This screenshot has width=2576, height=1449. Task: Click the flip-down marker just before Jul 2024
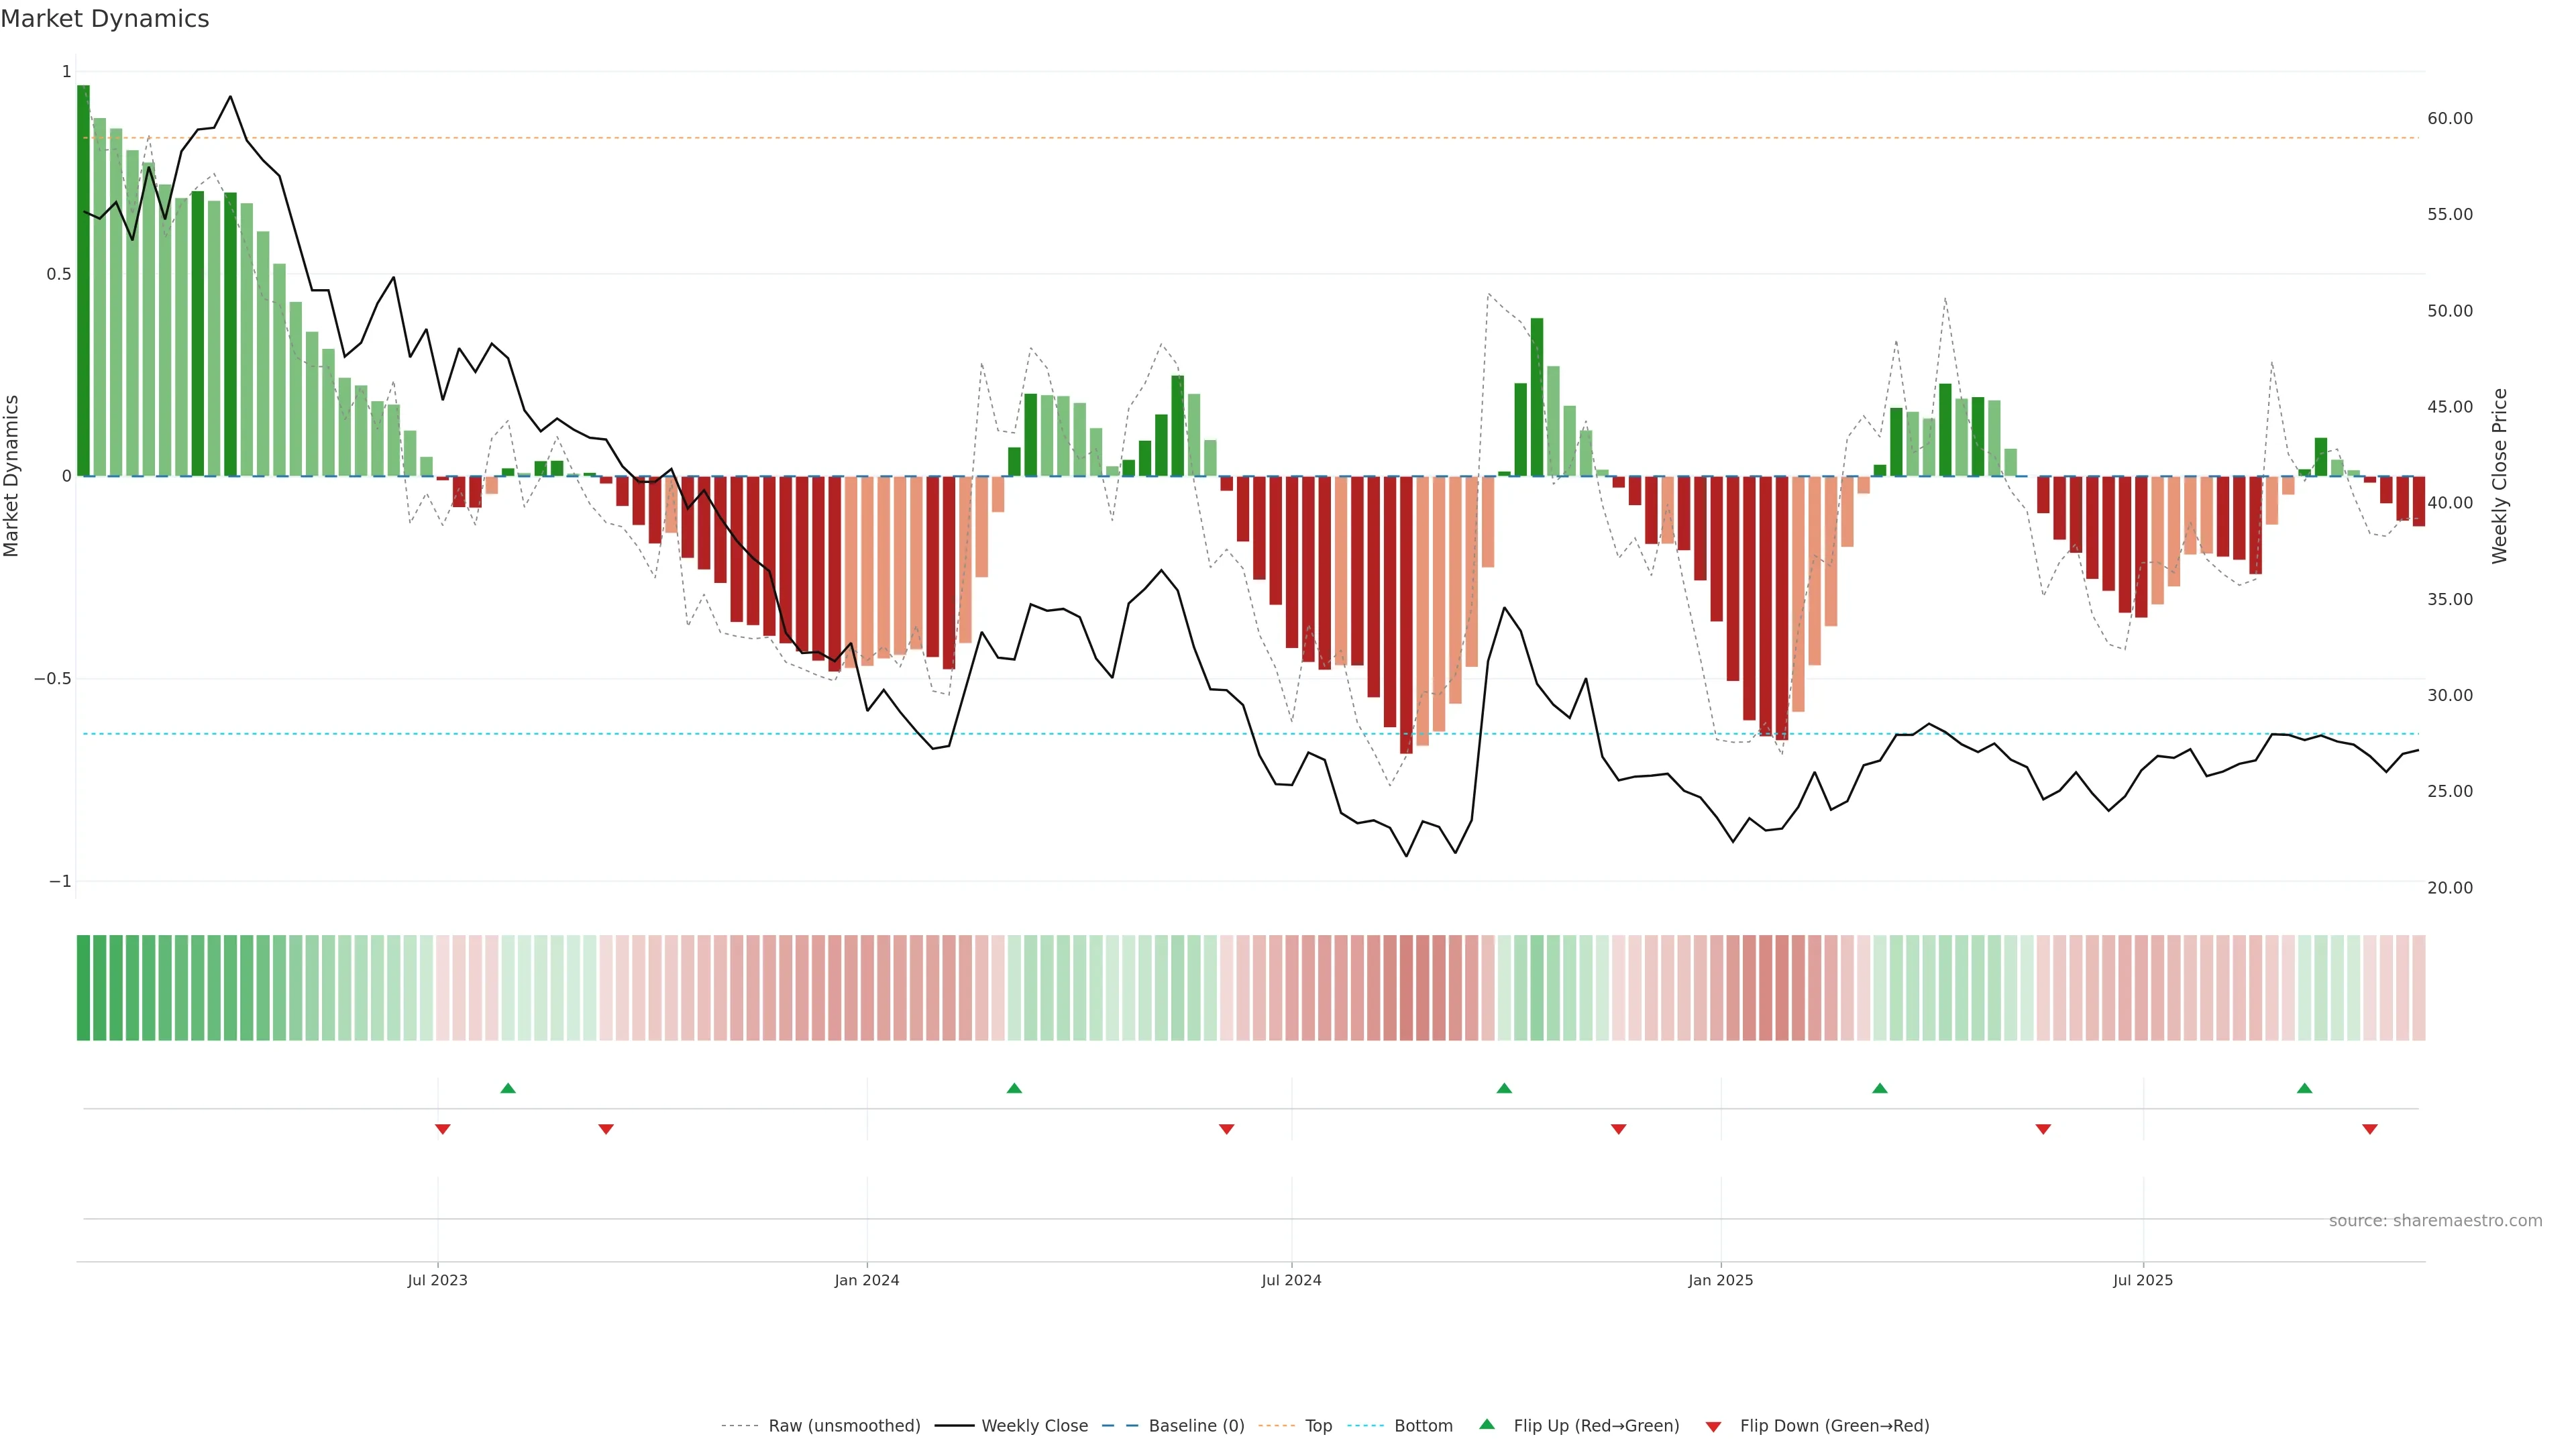coord(1227,1129)
